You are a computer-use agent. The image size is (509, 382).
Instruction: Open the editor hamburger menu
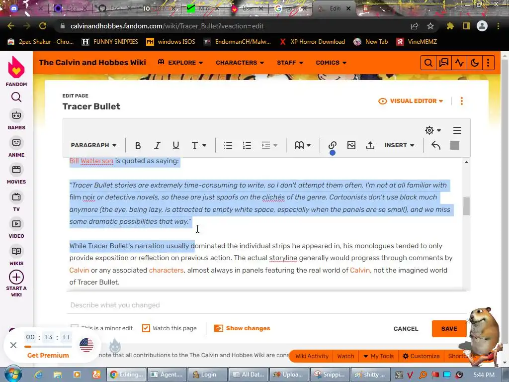tap(457, 130)
